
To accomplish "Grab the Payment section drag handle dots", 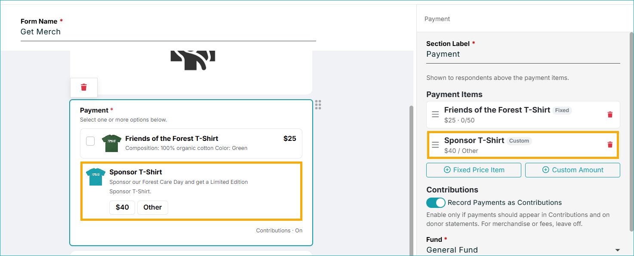I will click(x=318, y=105).
